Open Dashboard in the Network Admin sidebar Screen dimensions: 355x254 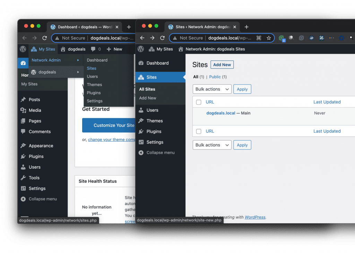click(x=157, y=63)
